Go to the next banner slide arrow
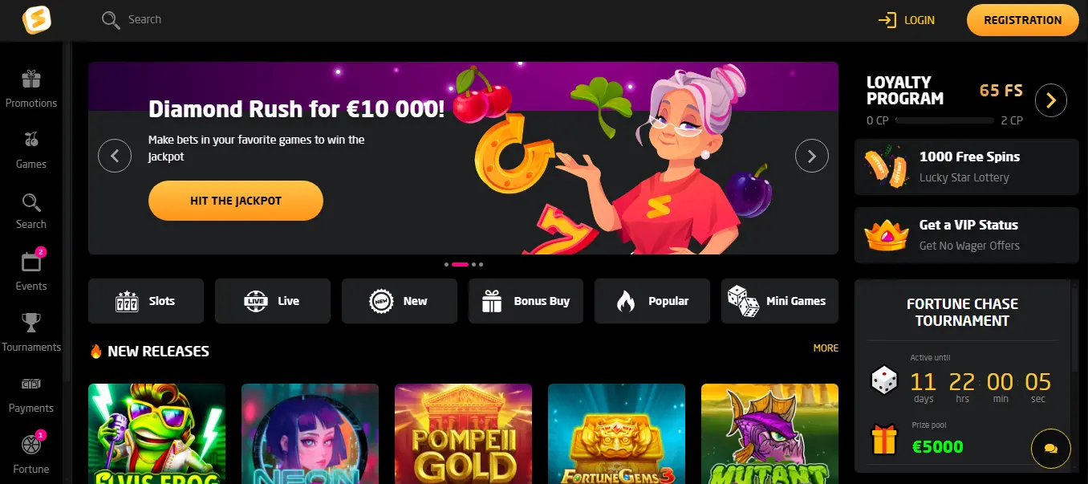The height and width of the screenshot is (484, 1088). point(811,156)
